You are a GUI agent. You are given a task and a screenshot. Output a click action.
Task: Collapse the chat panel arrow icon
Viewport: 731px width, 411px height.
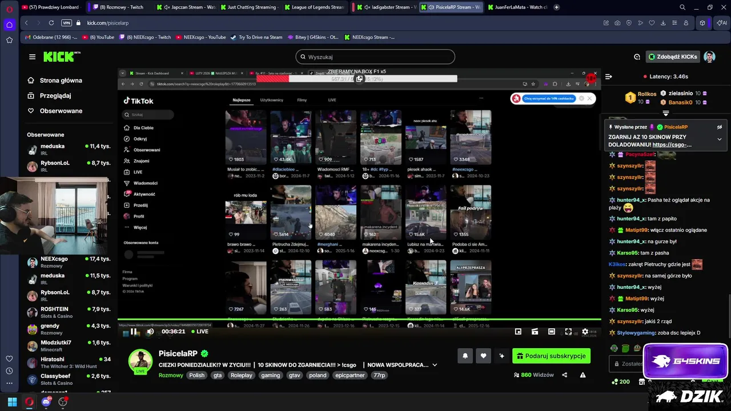tap(609, 76)
